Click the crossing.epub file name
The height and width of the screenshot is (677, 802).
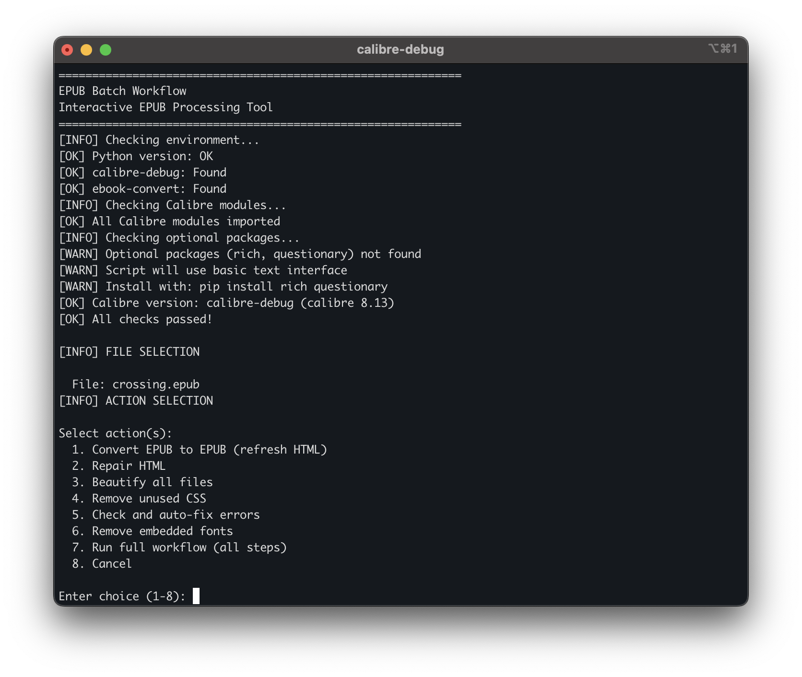[x=156, y=384]
